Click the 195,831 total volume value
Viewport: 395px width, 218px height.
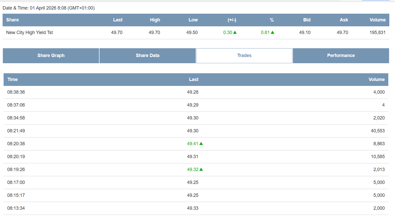click(x=377, y=33)
